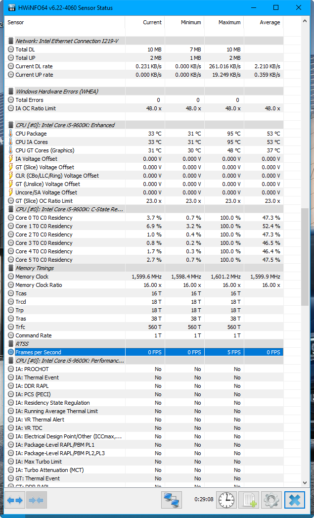
Task: Click the Current column header
Action: click(144, 22)
